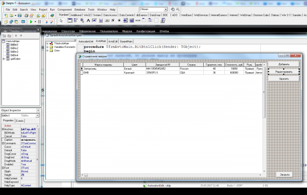Open the desktop layout <None> combo box
Image resolution: width=307 pixels, height=195 pixels.
[153, 9]
